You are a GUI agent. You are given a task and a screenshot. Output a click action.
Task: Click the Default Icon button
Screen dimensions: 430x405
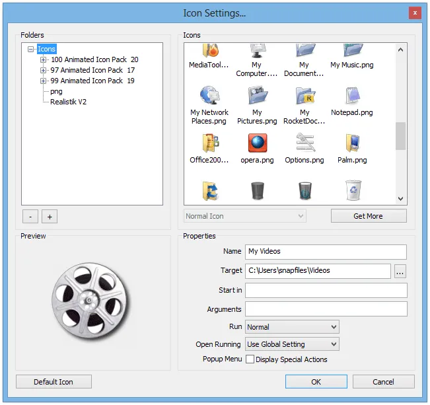click(x=54, y=382)
